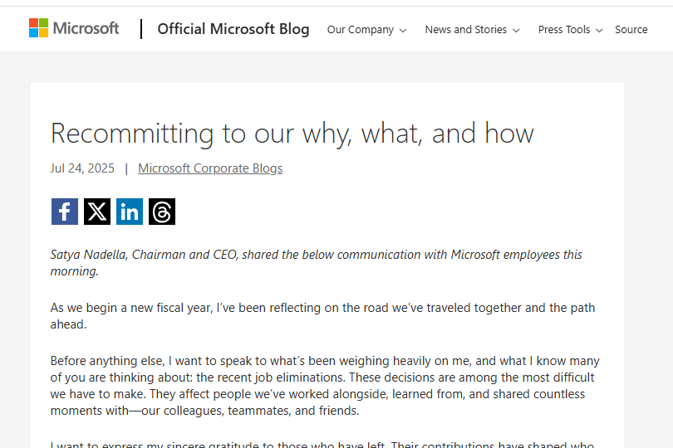Visit the Microsoft Corporate Blogs category link
The image size is (673, 448).
[x=210, y=168]
